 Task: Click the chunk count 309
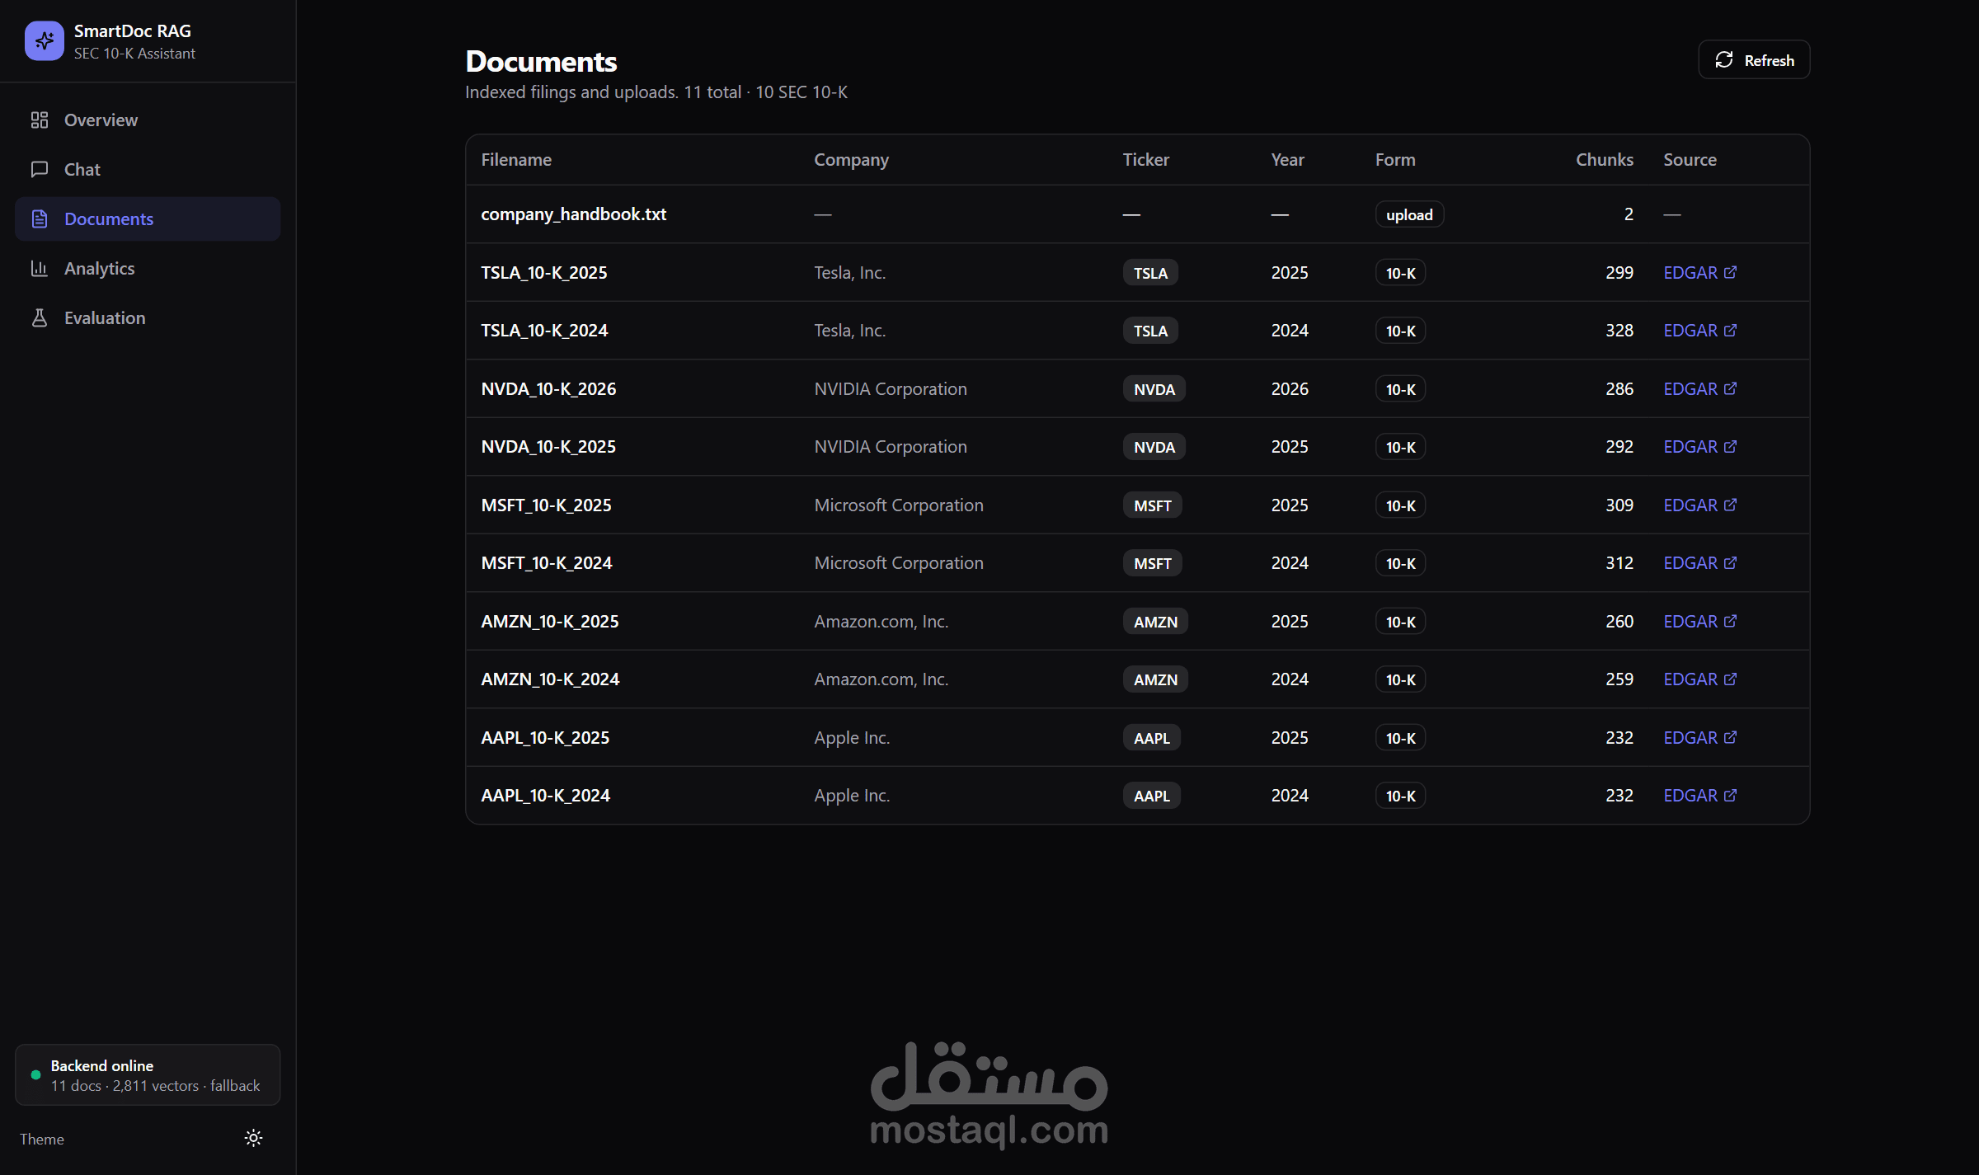point(1619,505)
